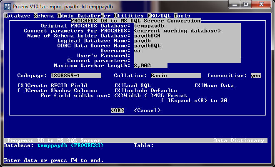
Task: Open the Database menu
Action: [17, 16]
